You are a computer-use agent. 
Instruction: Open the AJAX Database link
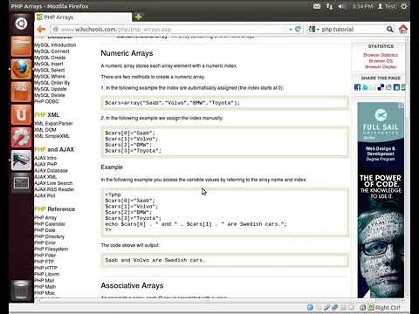[x=51, y=171]
